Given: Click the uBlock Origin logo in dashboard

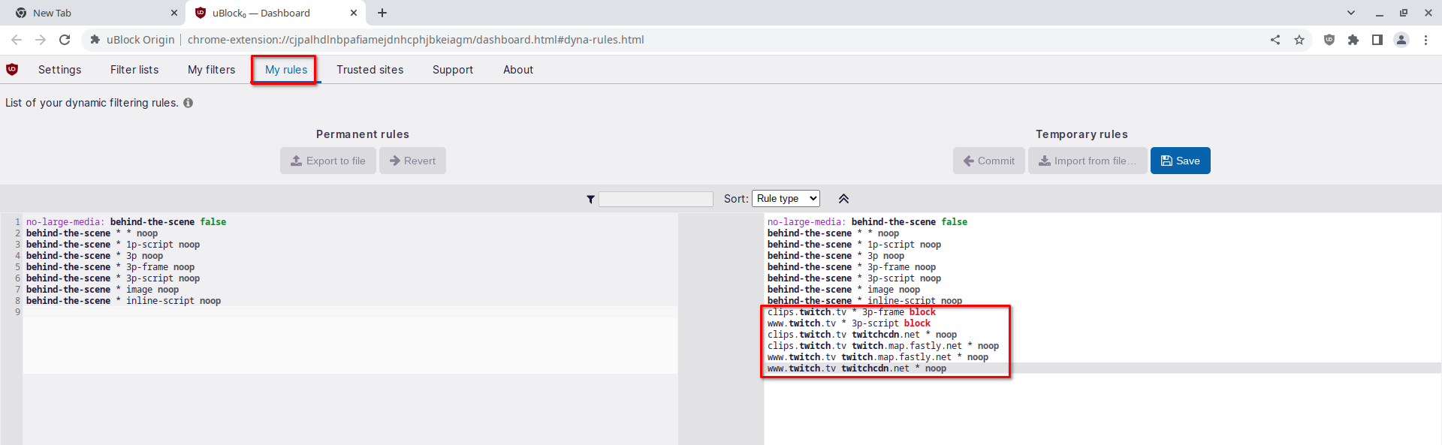Looking at the screenshot, I should pyautogui.click(x=12, y=69).
